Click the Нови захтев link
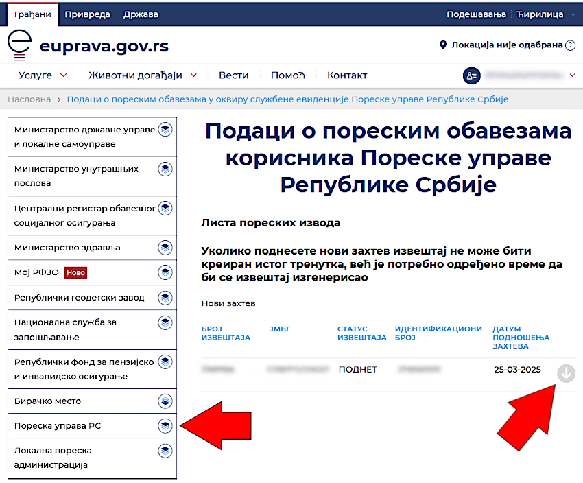 click(x=228, y=303)
